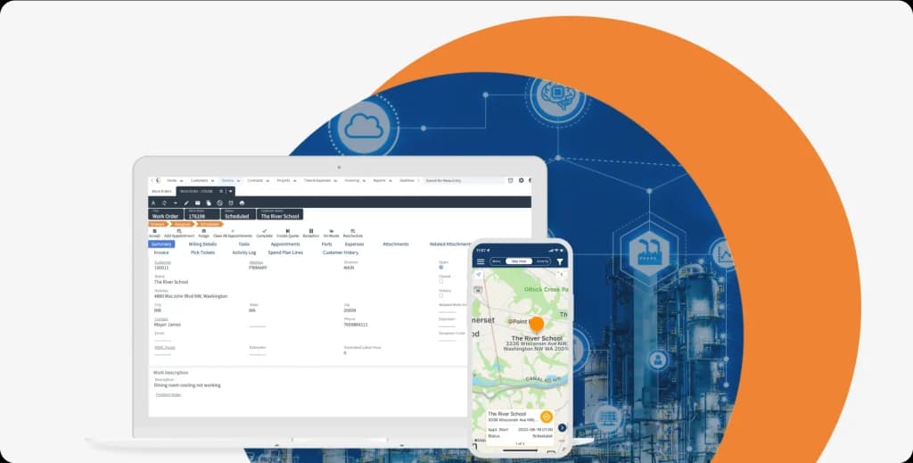Click the Complete checkmark action
The image size is (913, 463).
pyautogui.click(x=264, y=231)
